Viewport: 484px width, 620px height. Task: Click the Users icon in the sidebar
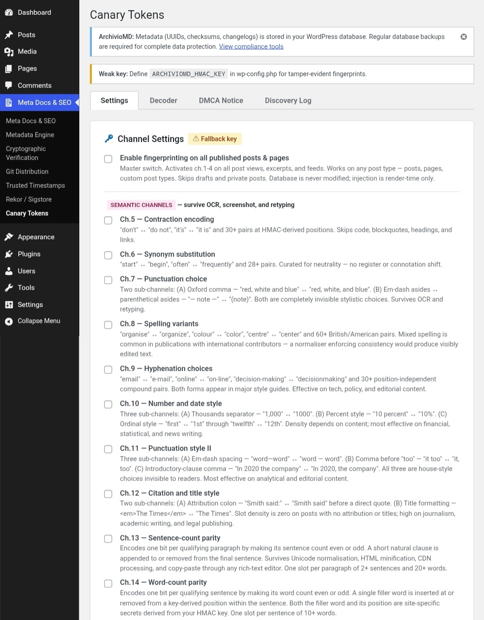[9, 271]
